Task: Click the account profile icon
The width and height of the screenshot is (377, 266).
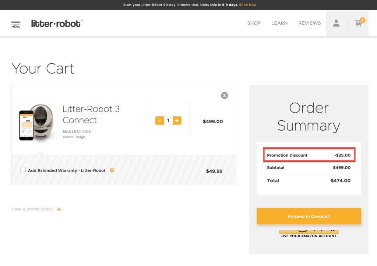Action: click(x=336, y=23)
